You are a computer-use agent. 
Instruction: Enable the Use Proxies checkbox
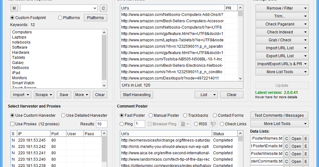tap(12, 124)
